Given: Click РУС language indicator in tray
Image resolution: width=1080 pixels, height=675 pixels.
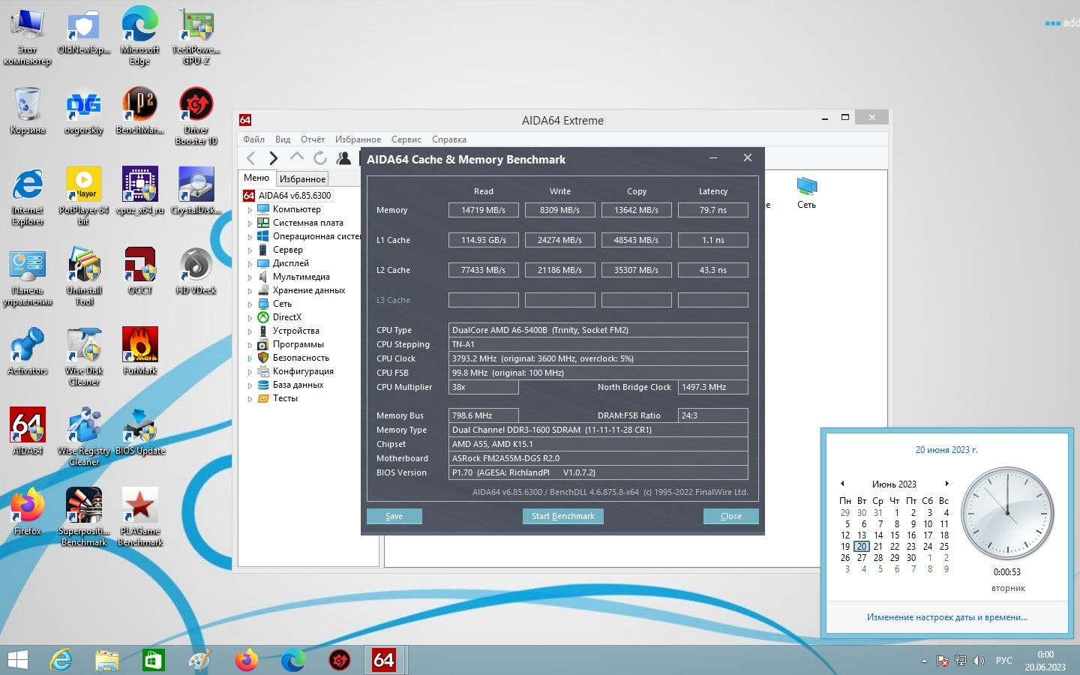Looking at the screenshot, I should coord(1004,661).
